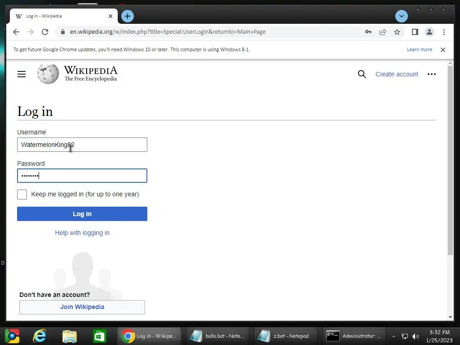Launch Internet Explorer from taskbar

40,336
